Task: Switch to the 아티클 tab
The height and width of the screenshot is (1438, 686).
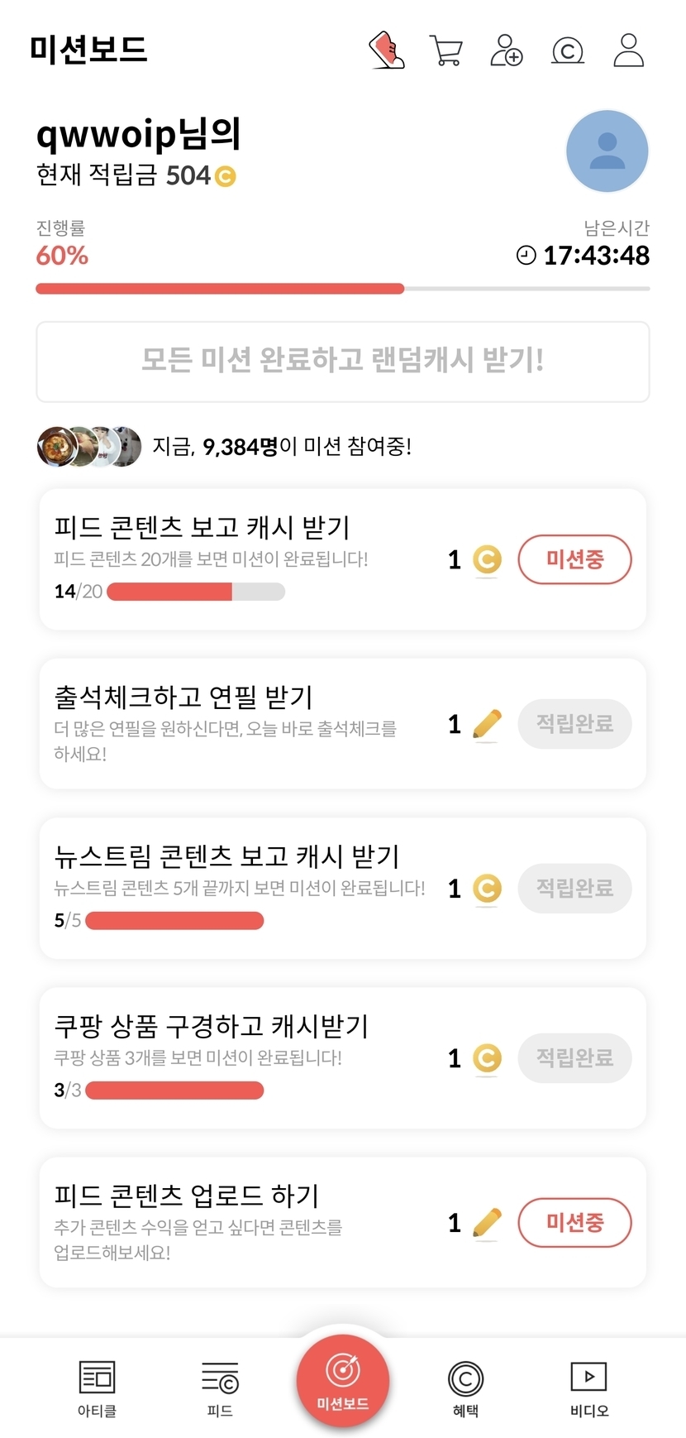Action: pos(97,1388)
